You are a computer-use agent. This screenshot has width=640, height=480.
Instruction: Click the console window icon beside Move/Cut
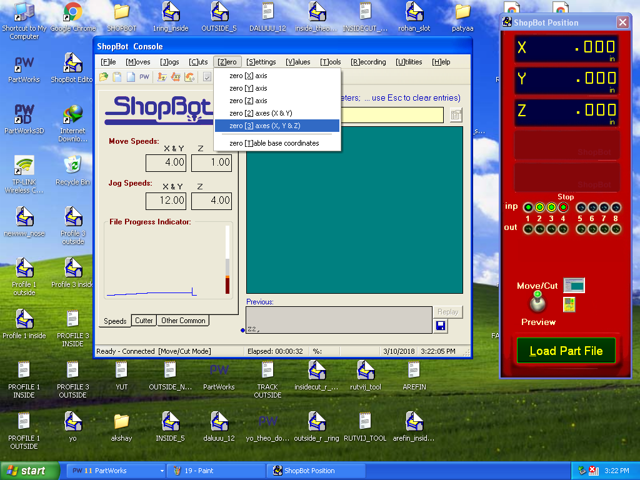coord(574,285)
